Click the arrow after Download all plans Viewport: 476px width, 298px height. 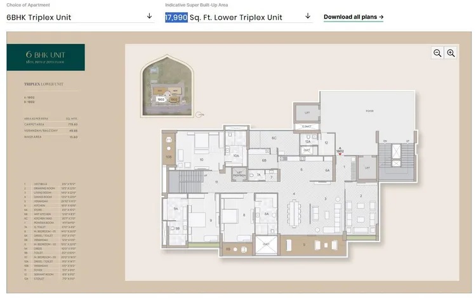coord(381,17)
